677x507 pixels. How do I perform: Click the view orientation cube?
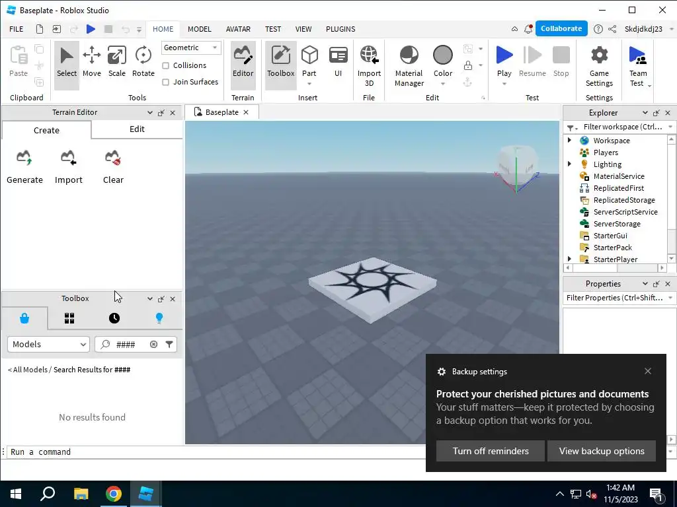(x=517, y=166)
